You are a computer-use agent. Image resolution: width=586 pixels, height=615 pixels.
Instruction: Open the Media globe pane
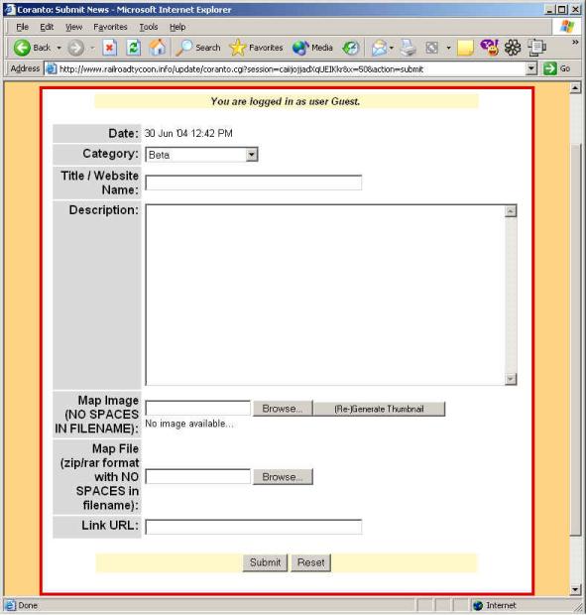click(x=312, y=48)
